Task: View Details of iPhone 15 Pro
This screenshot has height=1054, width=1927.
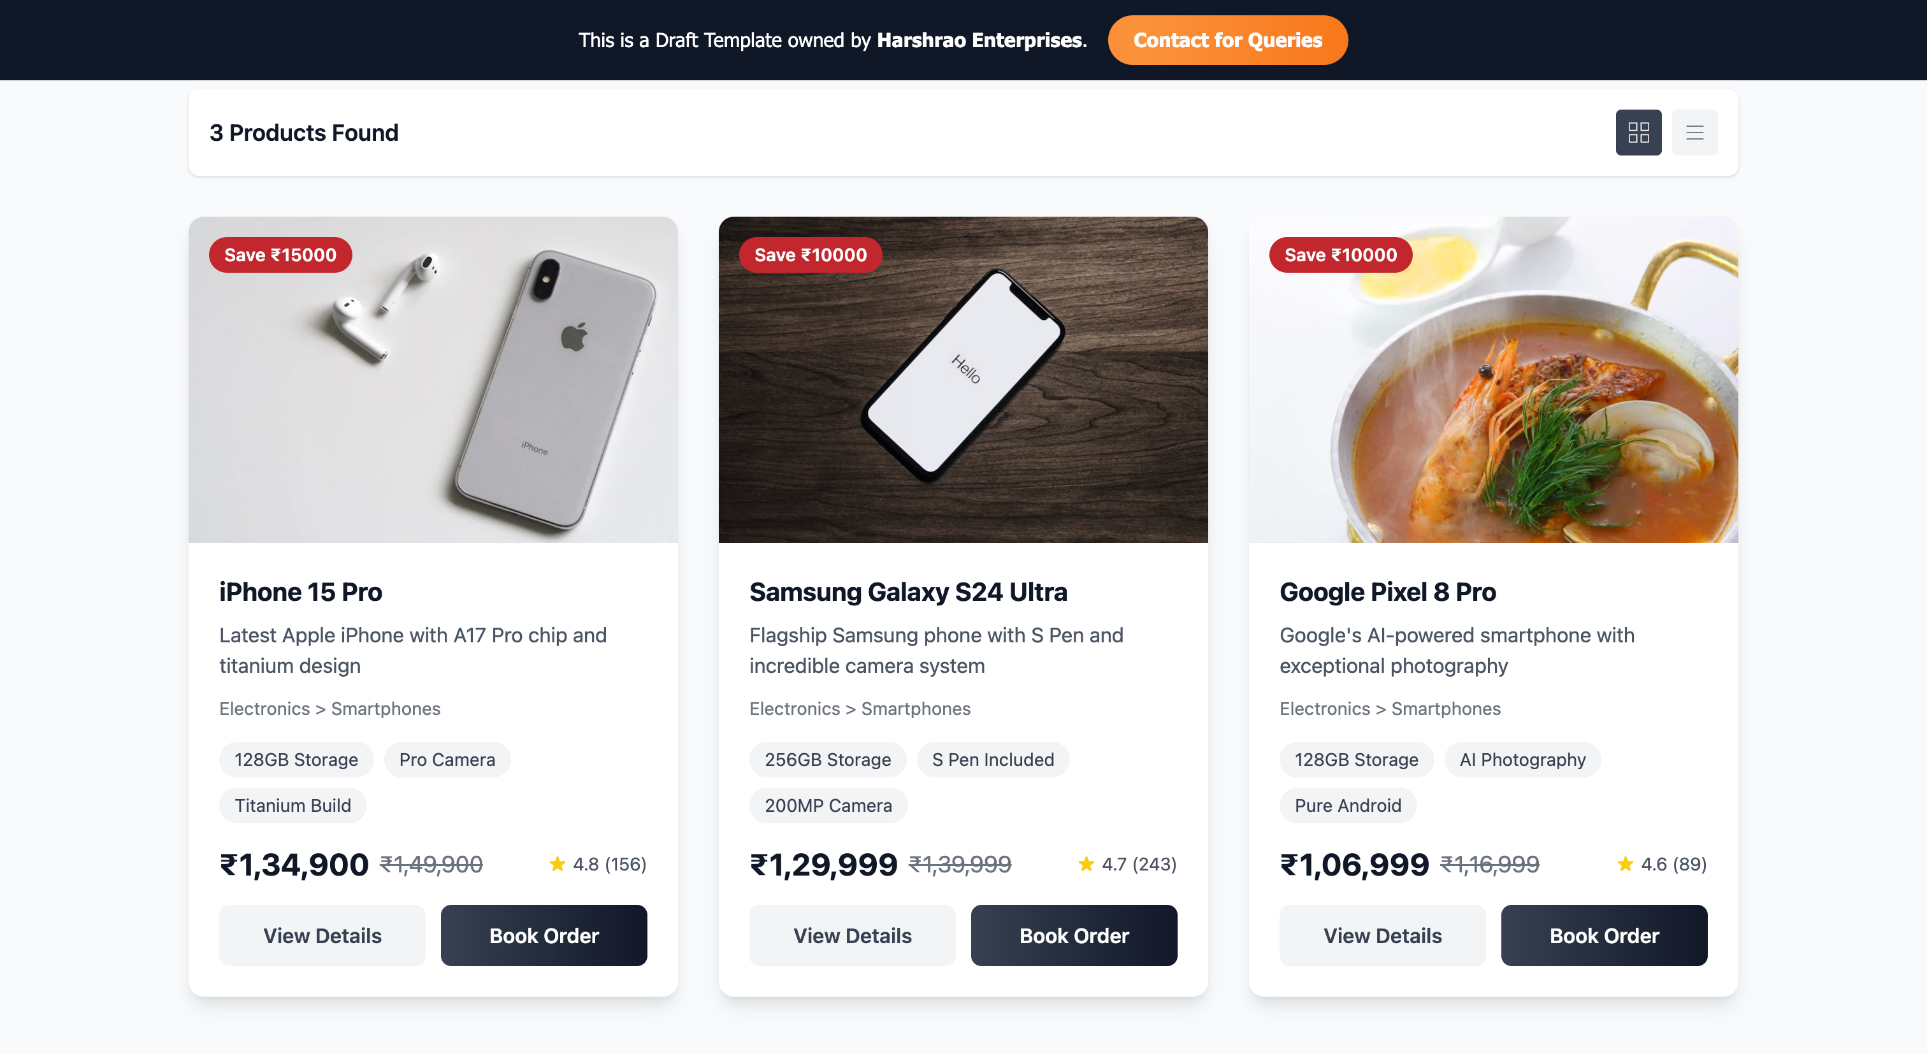Action: [x=322, y=935]
